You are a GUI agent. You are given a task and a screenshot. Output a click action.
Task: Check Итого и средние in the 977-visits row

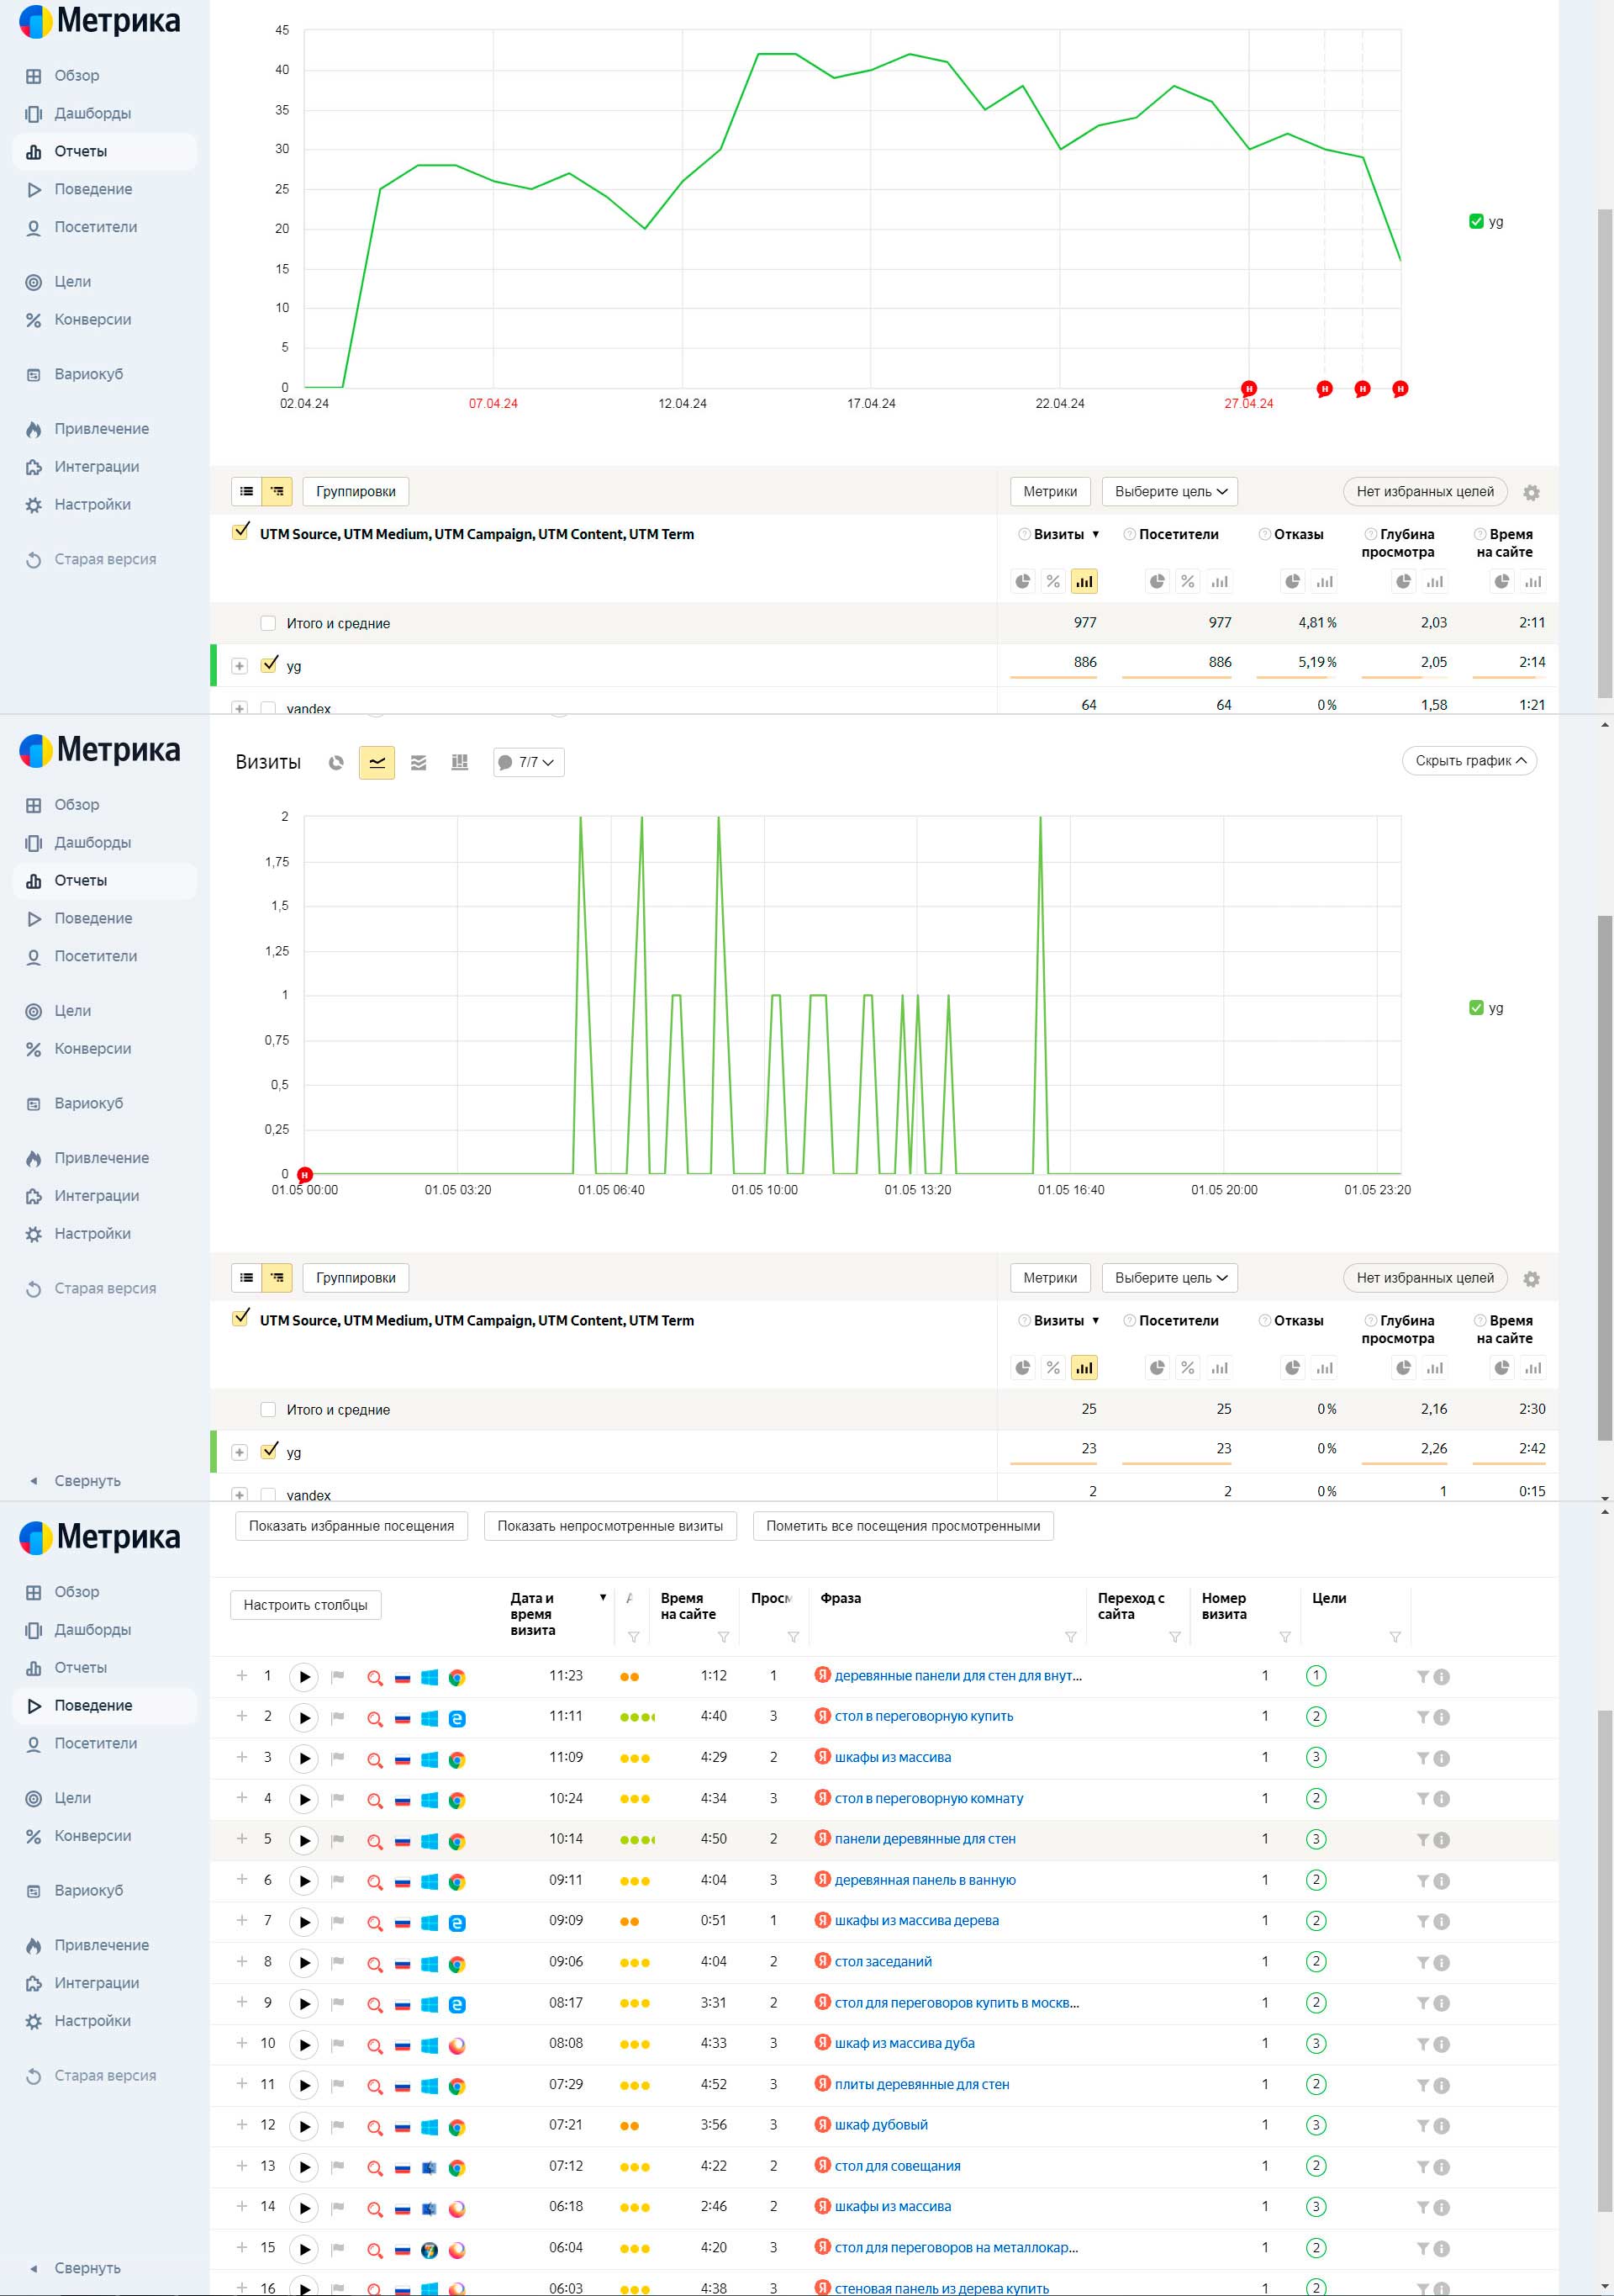268,623
